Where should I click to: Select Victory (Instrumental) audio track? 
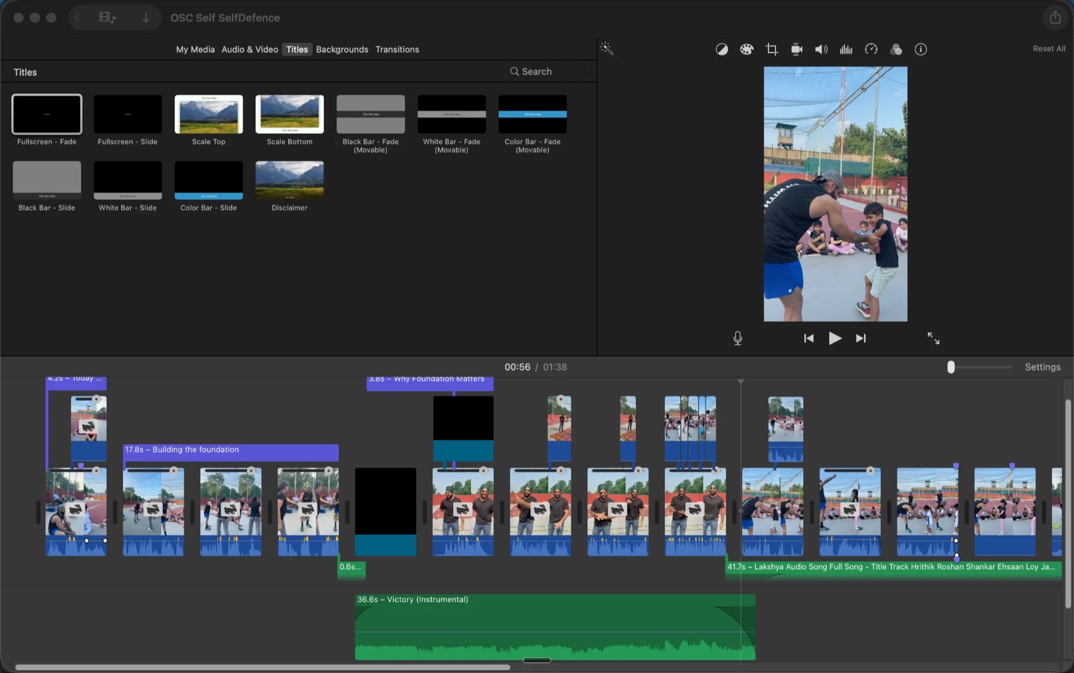pyautogui.click(x=555, y=627)
